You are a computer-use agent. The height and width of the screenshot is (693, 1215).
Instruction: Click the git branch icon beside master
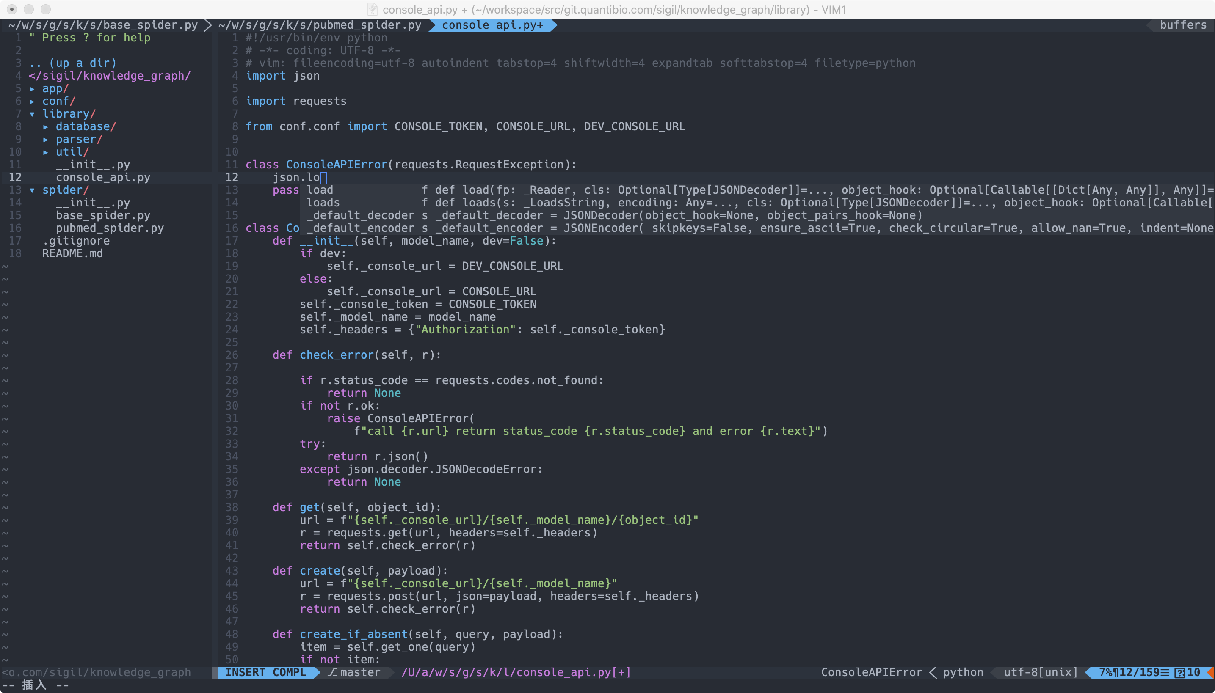[332, 672]
